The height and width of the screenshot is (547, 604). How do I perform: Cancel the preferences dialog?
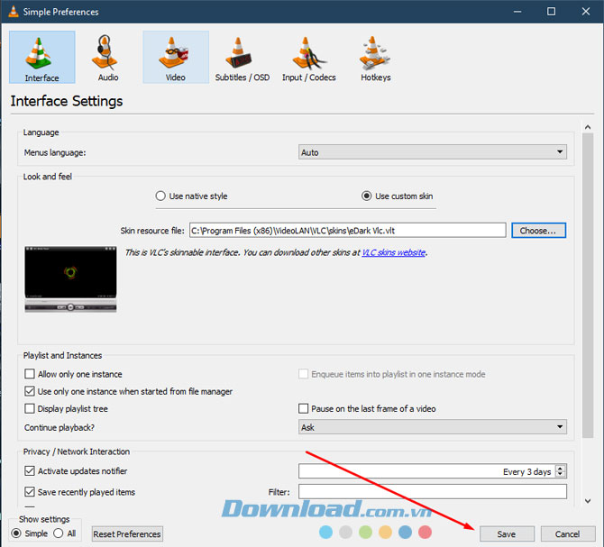pos(567,533)
